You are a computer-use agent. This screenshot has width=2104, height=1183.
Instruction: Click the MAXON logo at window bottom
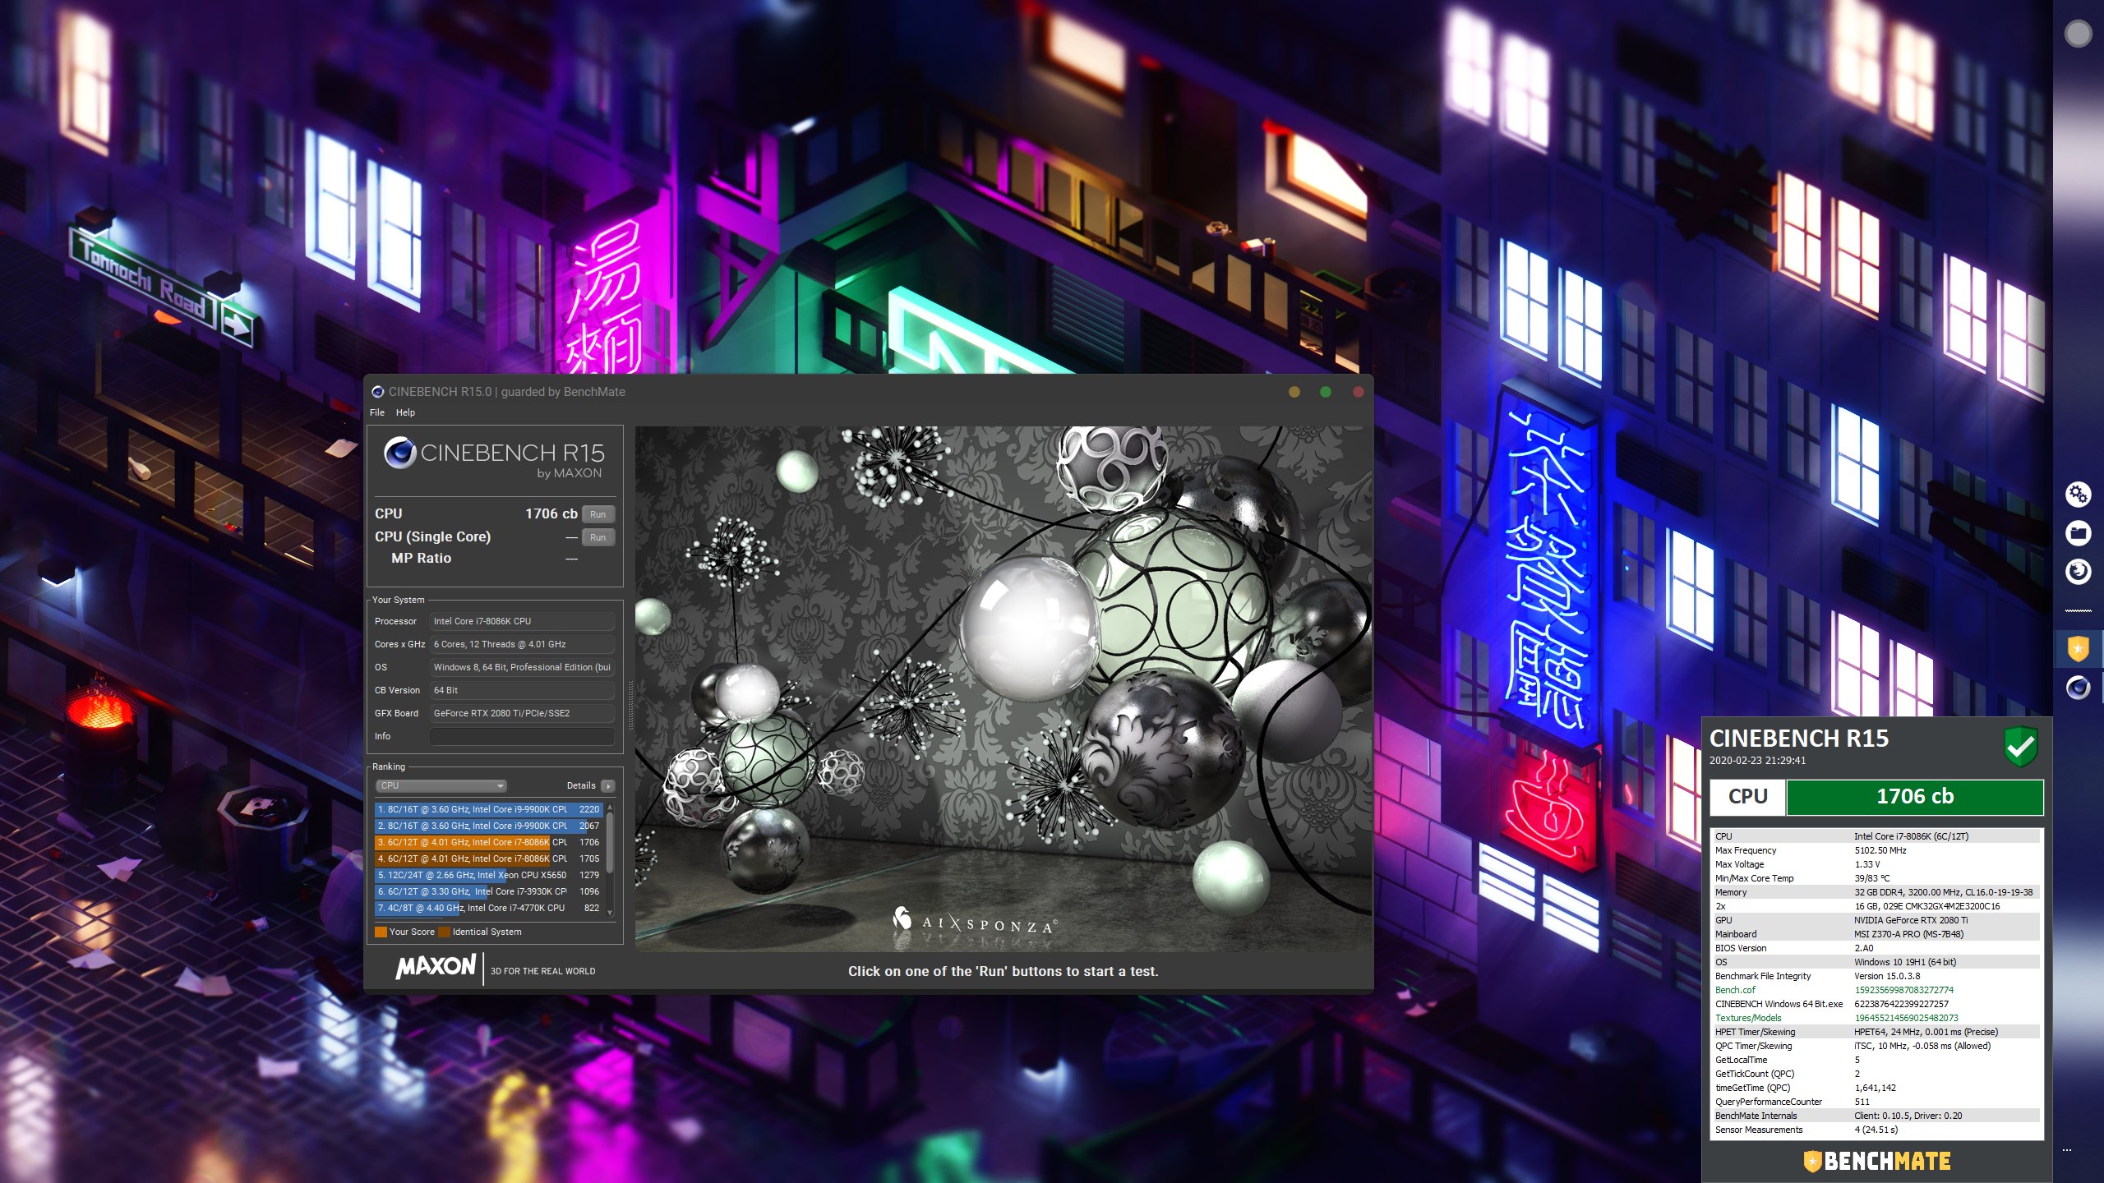tap(436, 966)
